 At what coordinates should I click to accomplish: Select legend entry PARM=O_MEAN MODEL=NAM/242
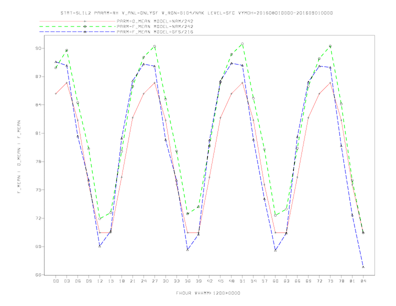pos(155,21)
